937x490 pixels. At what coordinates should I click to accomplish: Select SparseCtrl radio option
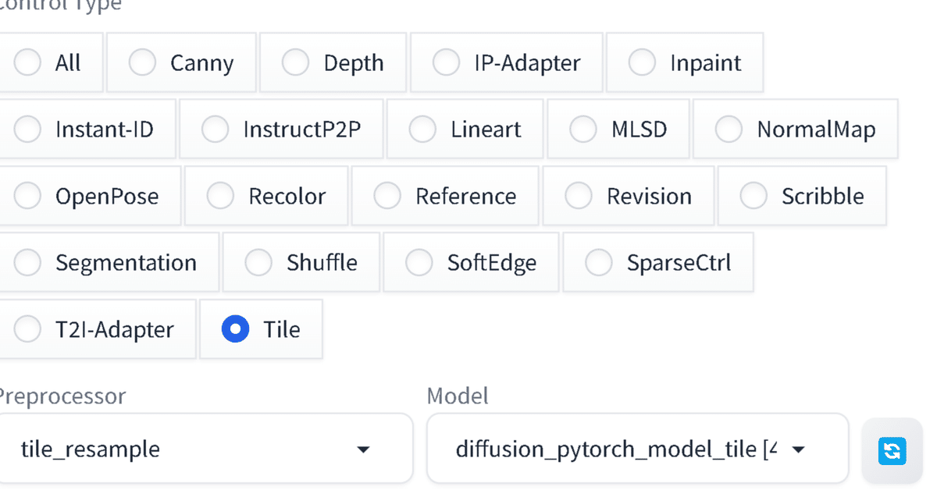(599, 262)
